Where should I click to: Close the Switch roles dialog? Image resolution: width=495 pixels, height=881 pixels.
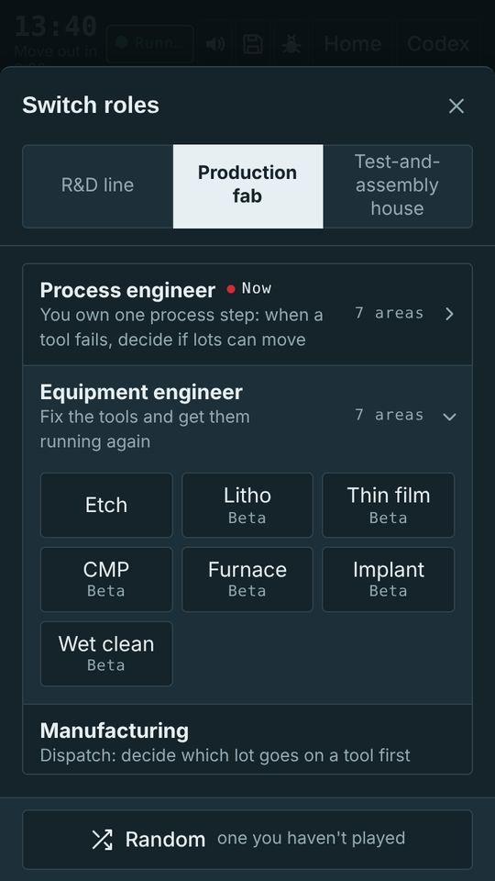(x=456, y=106)
